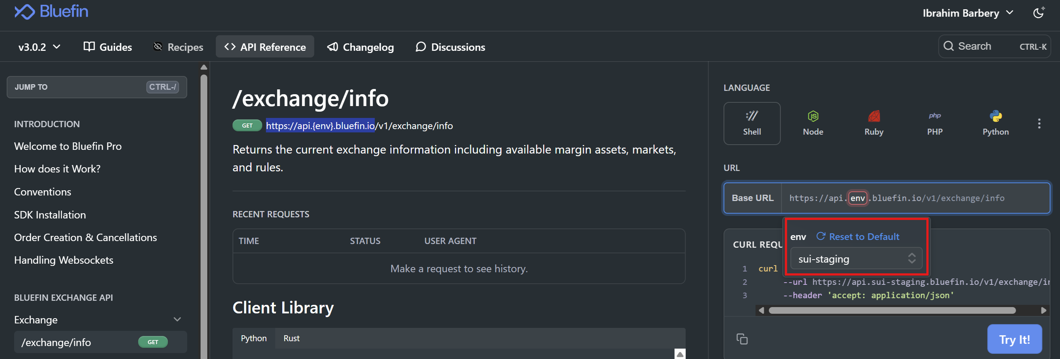The image size is (1060, 359).
Task: Select the Rust client library tab
Action: [291, 338]
